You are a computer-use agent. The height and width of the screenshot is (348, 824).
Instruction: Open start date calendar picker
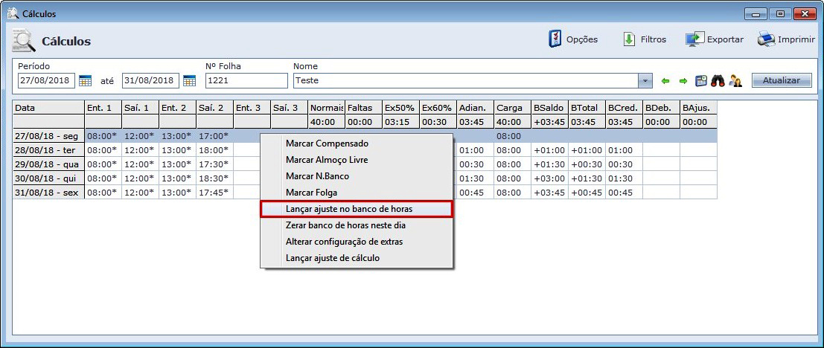(85, 80)
